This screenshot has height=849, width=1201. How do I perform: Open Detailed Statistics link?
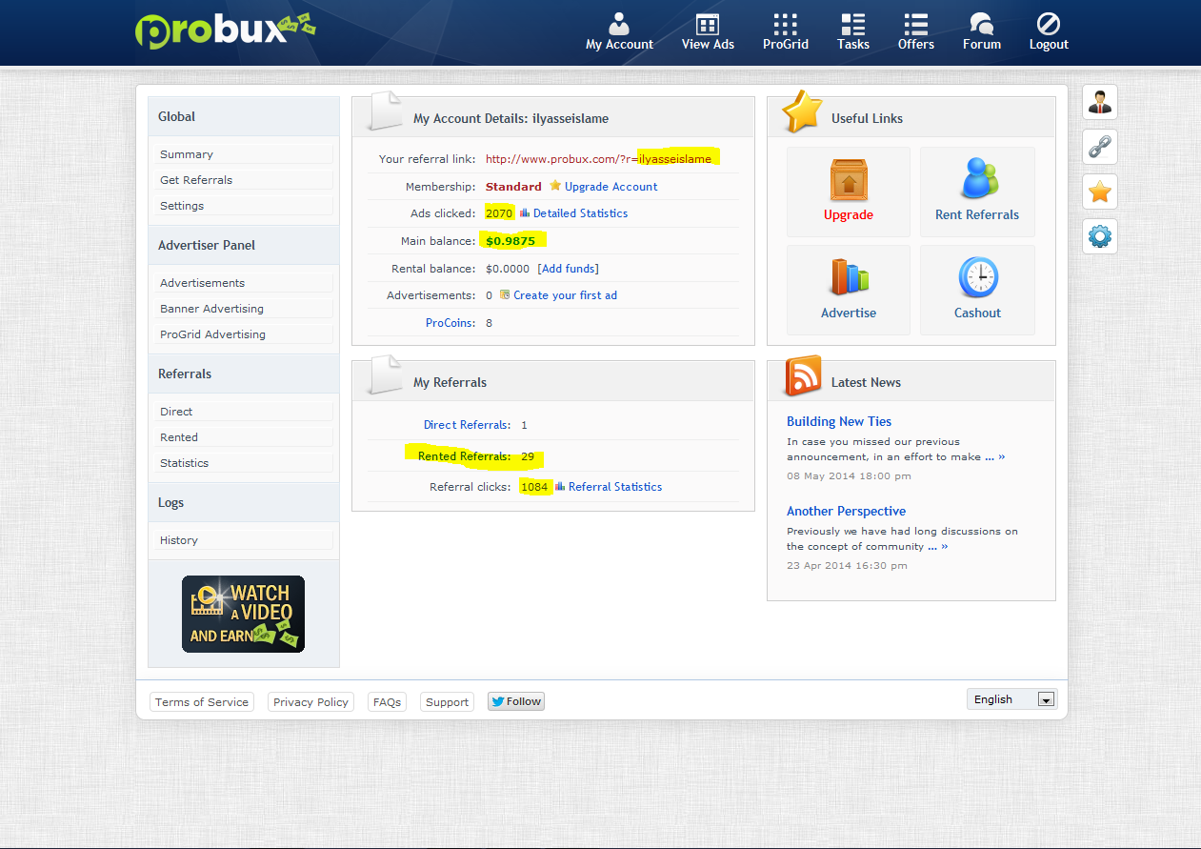coord(580,213)
